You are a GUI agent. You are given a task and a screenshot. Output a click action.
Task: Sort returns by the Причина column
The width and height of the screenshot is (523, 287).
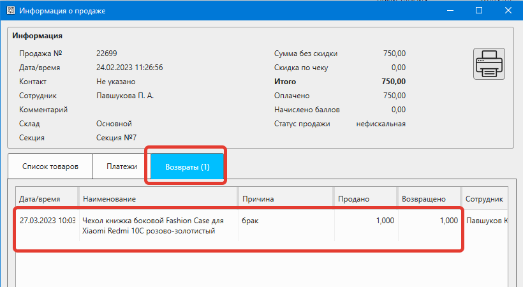tap(284, 199)
